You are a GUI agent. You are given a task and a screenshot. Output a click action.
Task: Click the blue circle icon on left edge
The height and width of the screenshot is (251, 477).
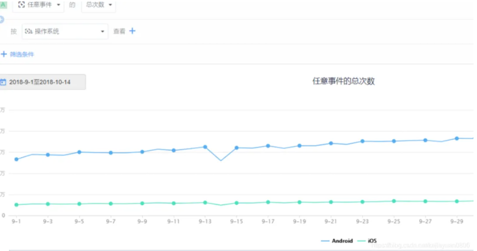point(1,19)
